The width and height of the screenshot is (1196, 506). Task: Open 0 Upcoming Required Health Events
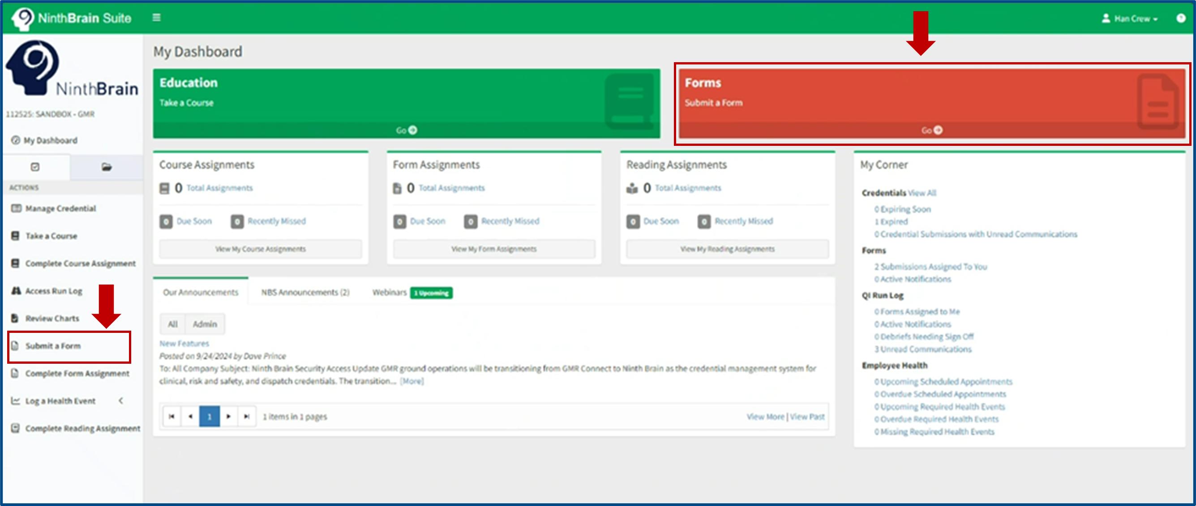point(940,407)
